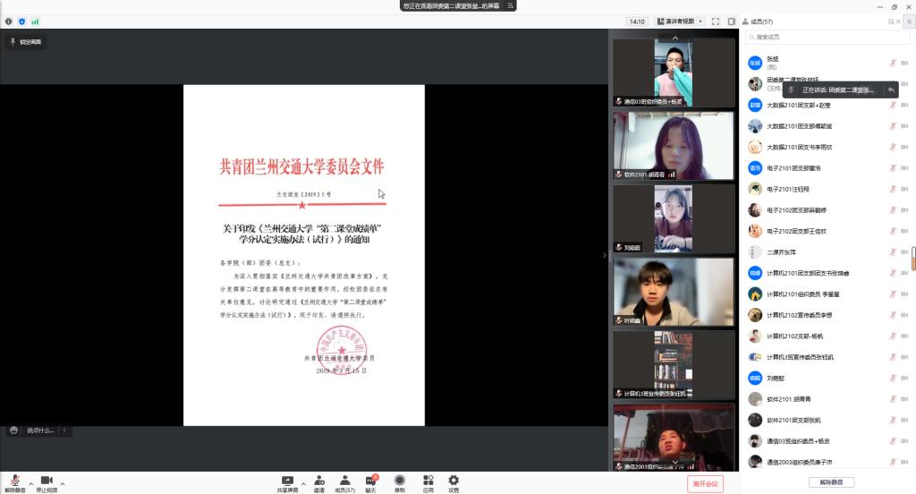
Task: Expand share screen options arrow
Action: coord(303,483)
